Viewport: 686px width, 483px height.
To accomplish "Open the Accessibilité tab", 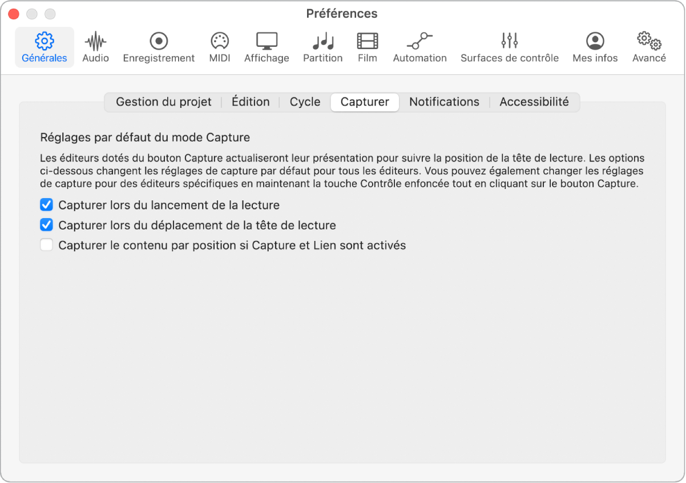I will [x=534, y=102].
